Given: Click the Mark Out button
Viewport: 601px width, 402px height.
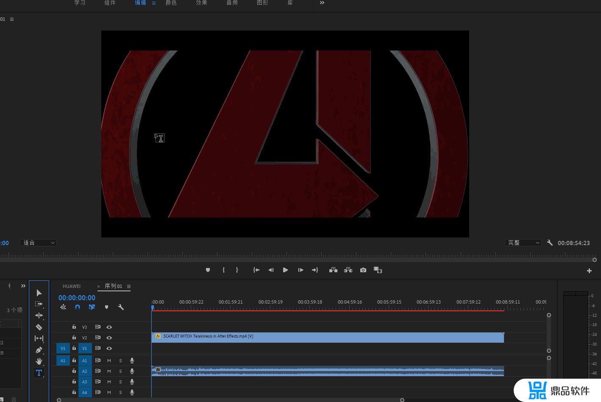Looking at the screenshot, I should [x=237, y=270].
